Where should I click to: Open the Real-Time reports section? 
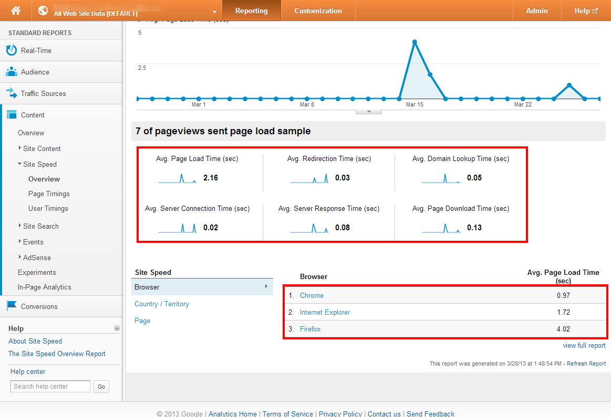click(36, 50)
